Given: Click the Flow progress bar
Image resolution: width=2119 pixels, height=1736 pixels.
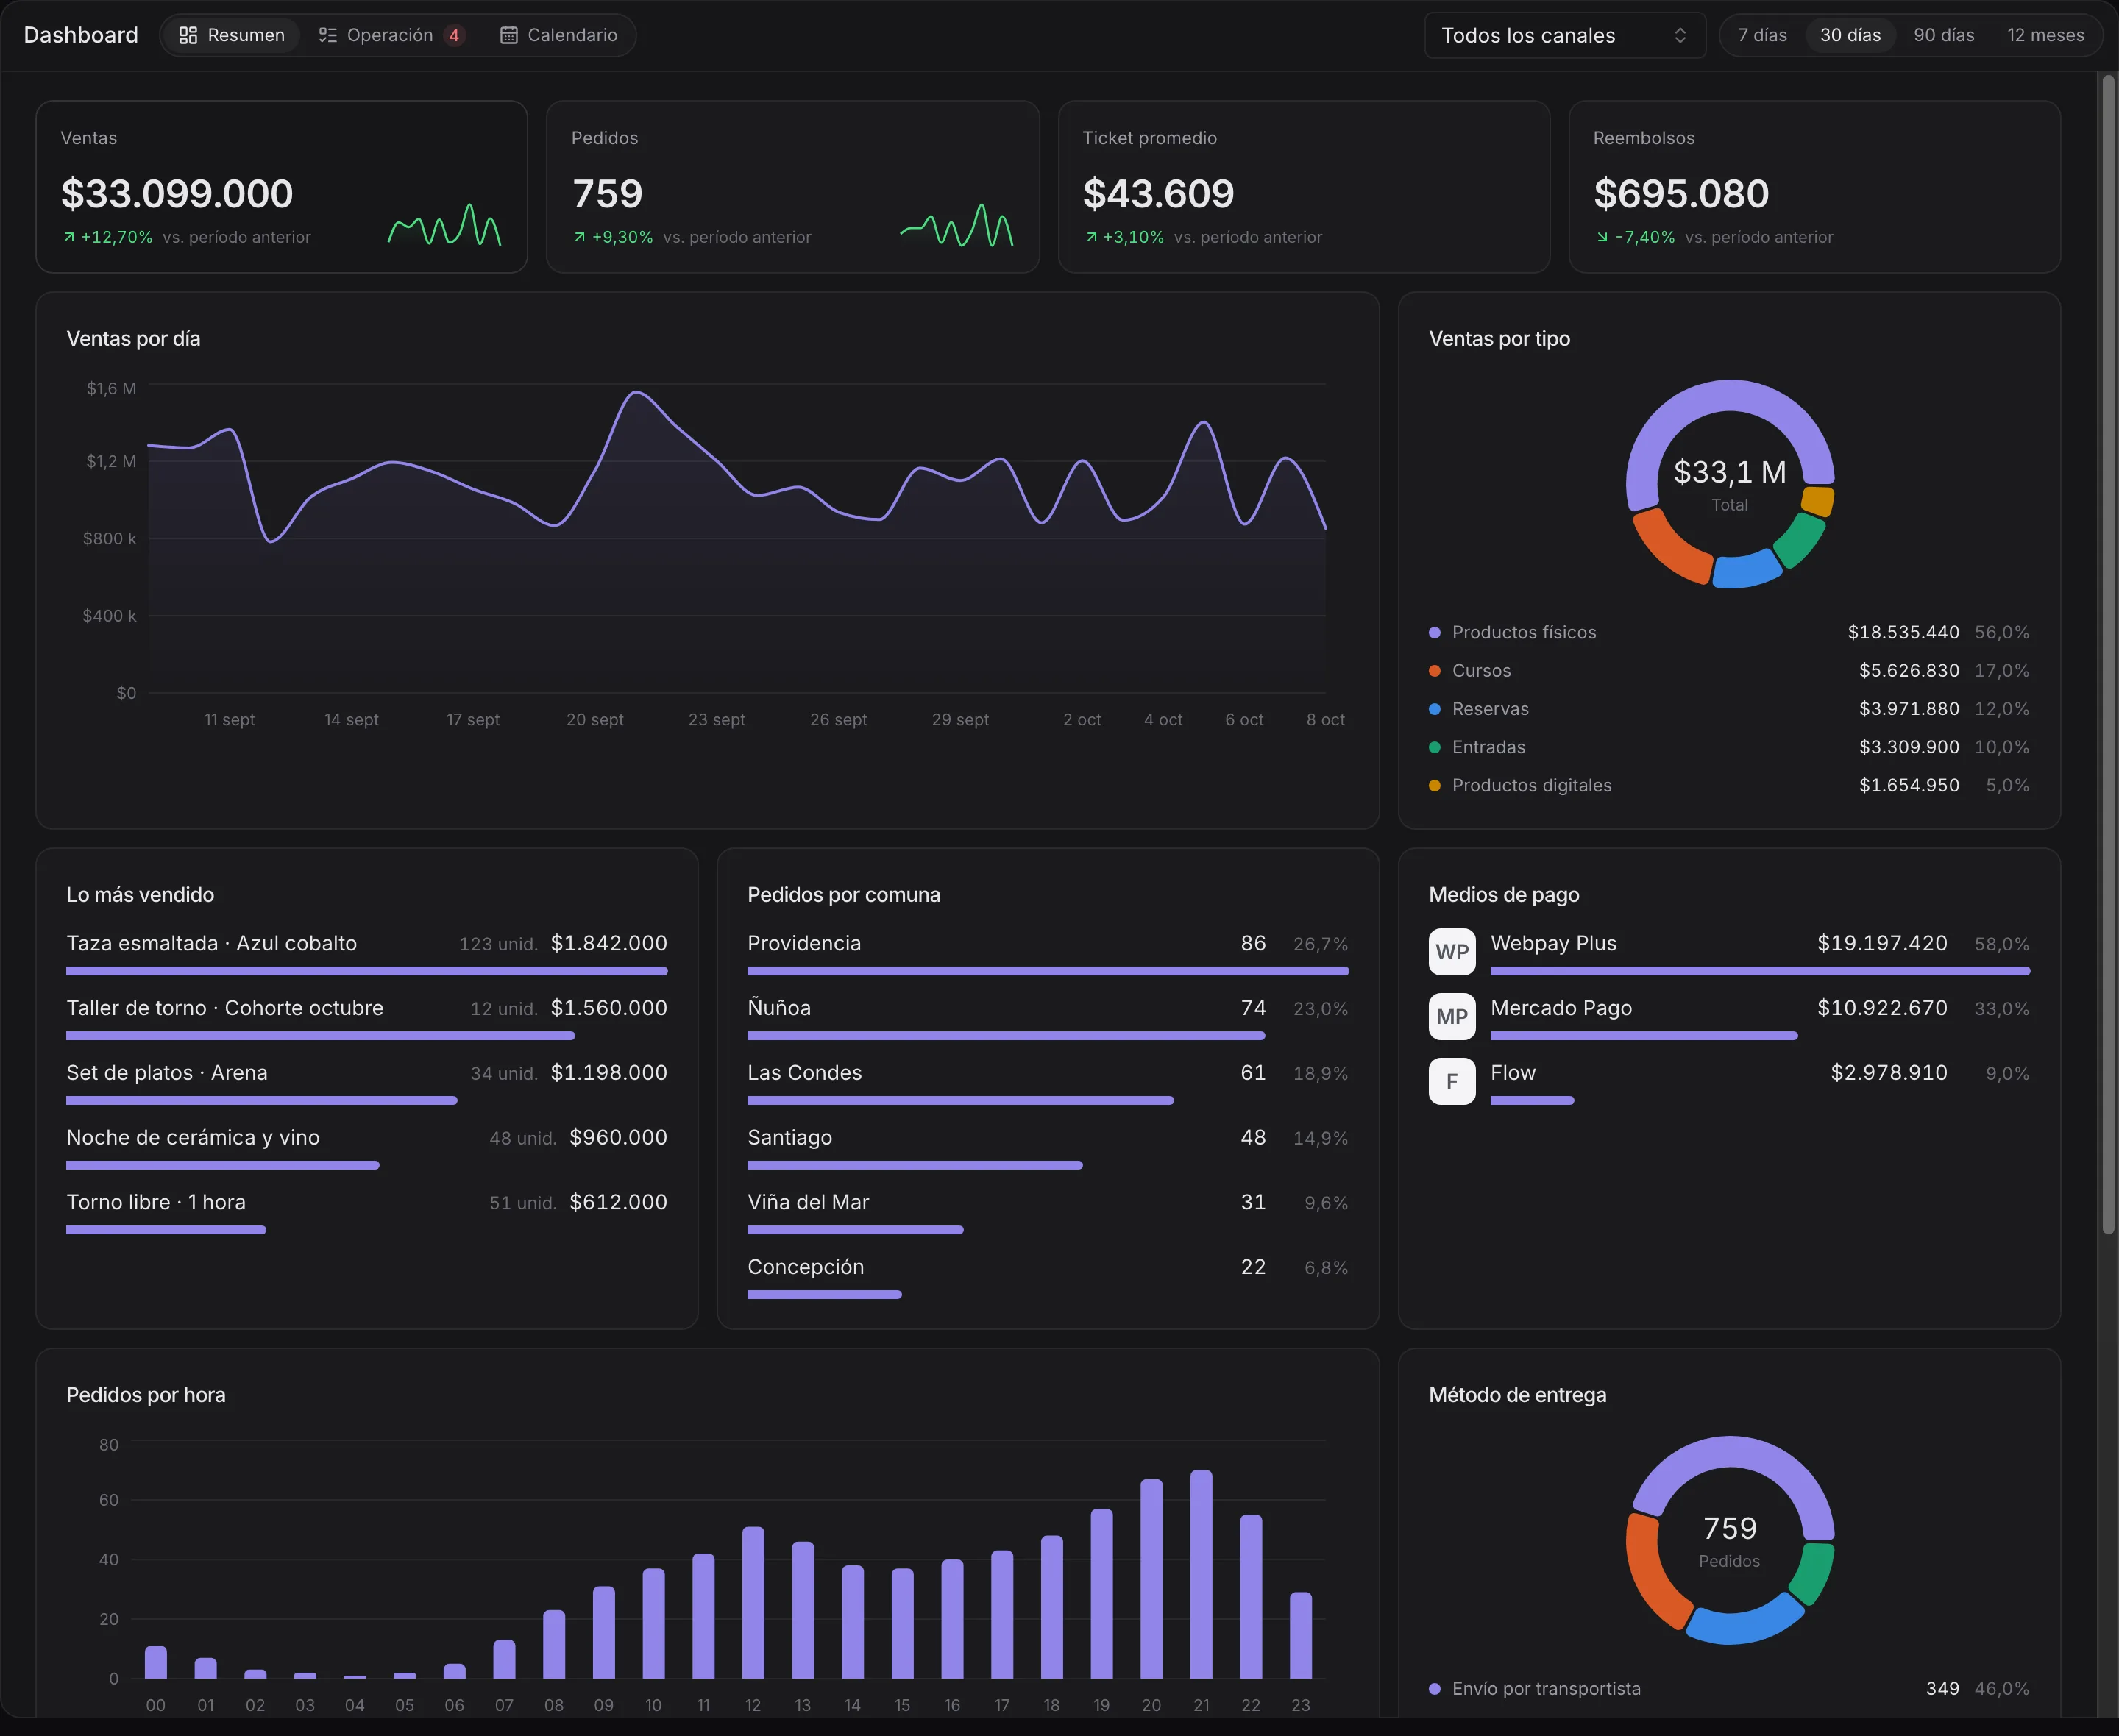Looking at the screenshot, I should (1532, 1100).
